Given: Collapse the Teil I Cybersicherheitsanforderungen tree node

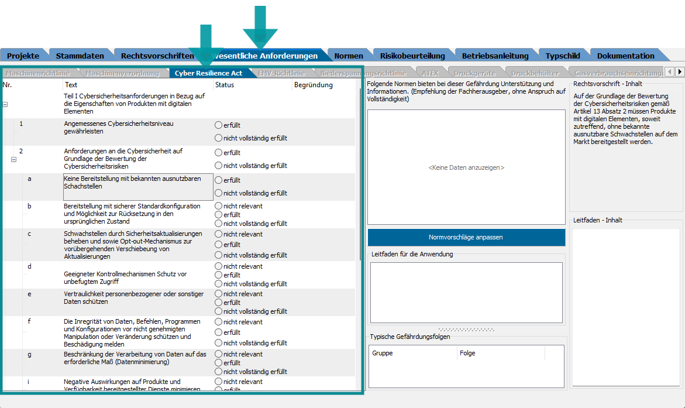Looking at the screenshot, I should pyautogui.click(x=5, y=104).
